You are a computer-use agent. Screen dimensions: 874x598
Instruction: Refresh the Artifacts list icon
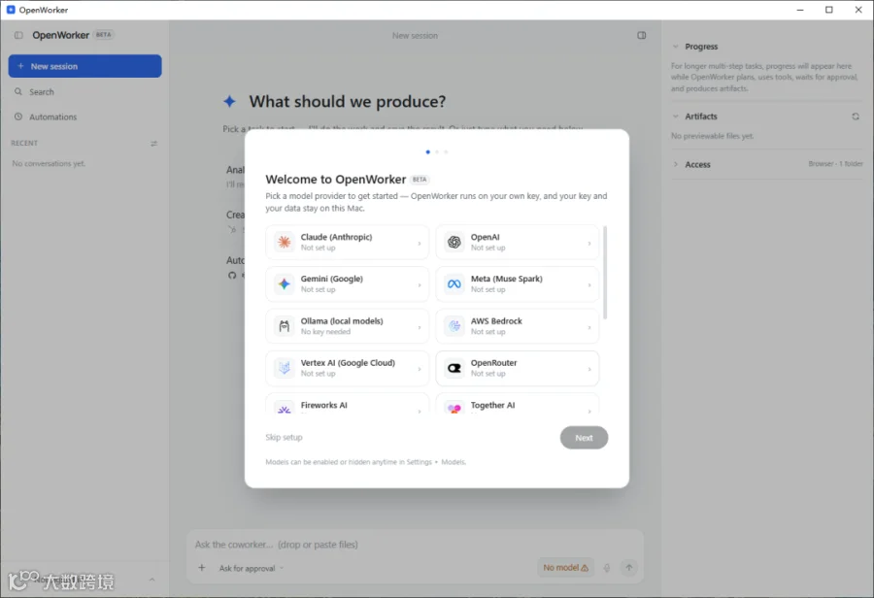(x=855, y=116)
